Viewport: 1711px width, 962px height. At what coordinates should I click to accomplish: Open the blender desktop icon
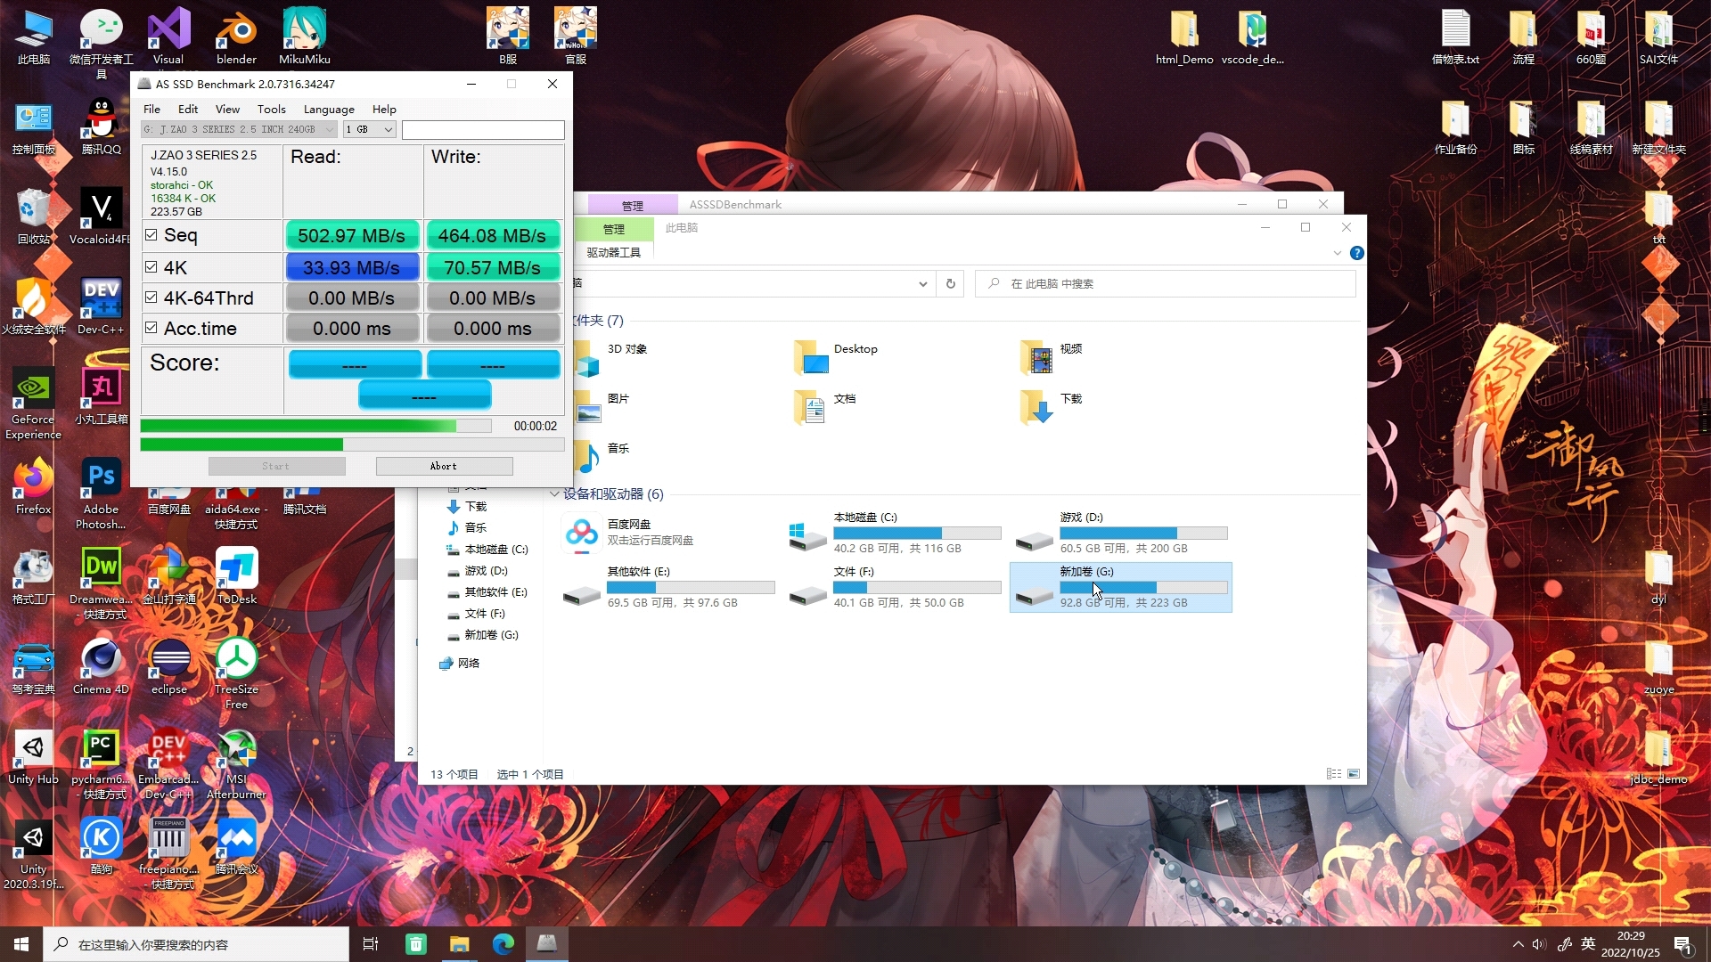(x=236, y=37)
